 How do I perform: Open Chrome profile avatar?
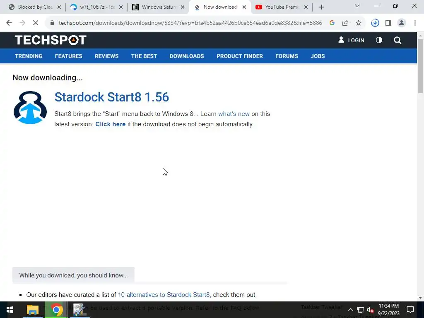coord(402,23)
